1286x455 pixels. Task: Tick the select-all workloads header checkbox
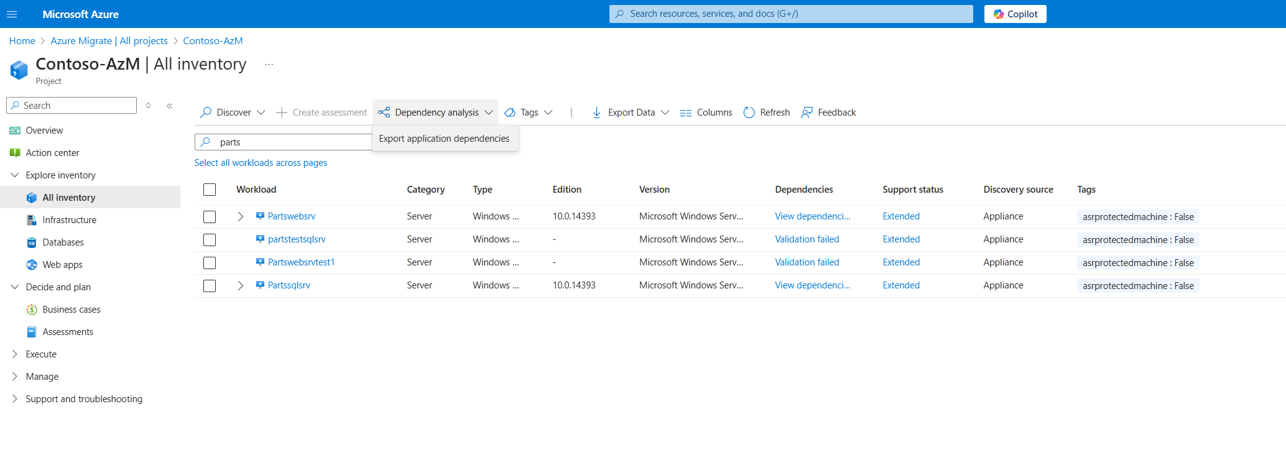(x=210, y=190)
